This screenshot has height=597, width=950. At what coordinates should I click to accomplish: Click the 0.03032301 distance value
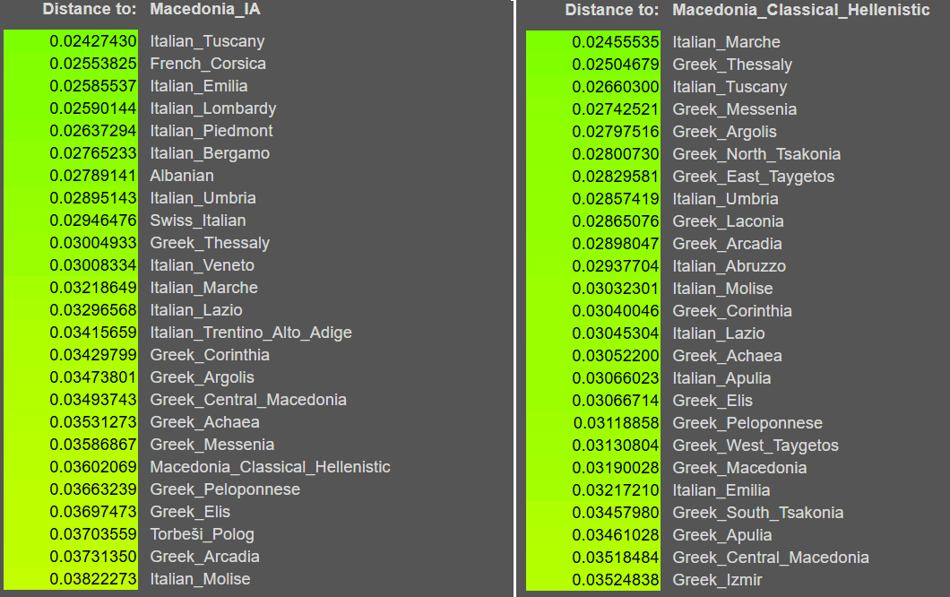616,290
